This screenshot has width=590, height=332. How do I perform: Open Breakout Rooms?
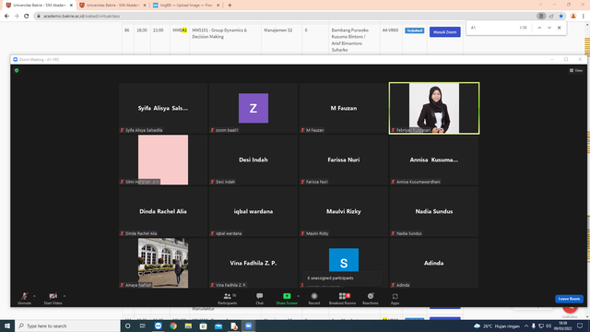[342, 298]
